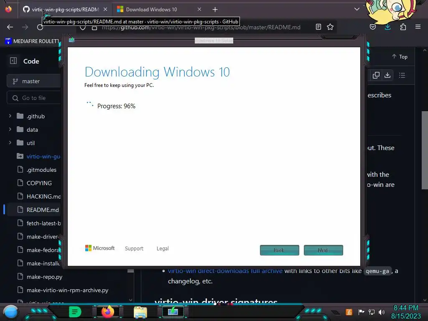Screen dimensions: 428x321
Task: Open make-virtio-win-rpm-archive.py file
Action: [67, 290]
